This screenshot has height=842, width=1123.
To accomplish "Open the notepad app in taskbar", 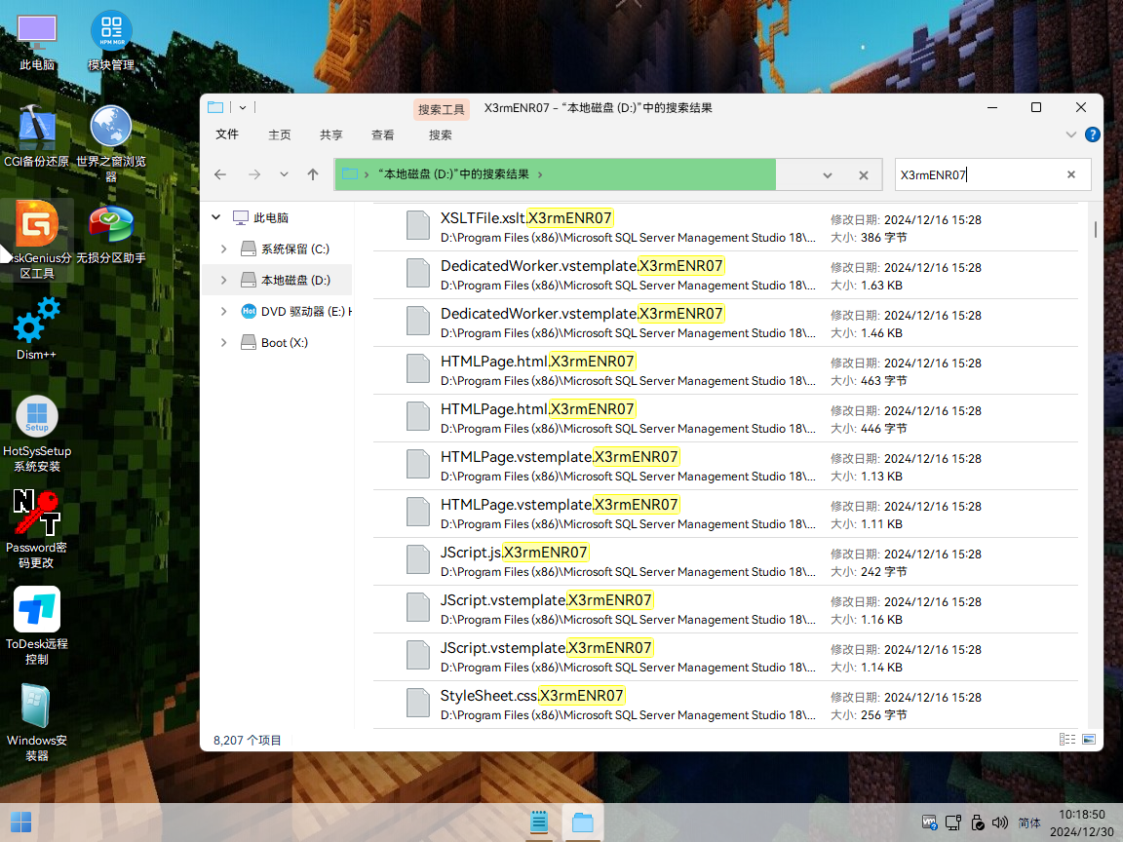I will click(x=539, y=822).
